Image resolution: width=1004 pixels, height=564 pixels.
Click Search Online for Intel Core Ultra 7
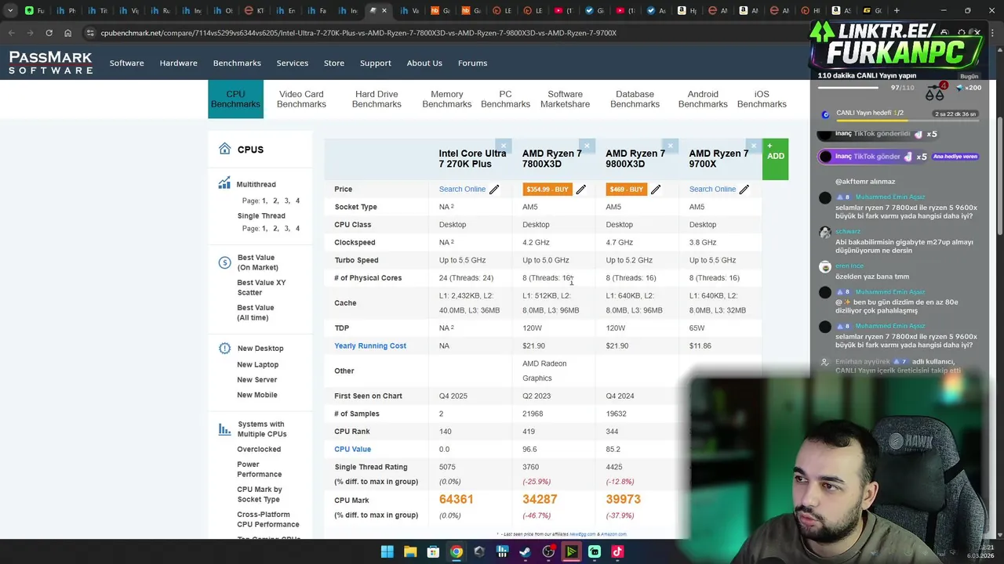click(x=462, y=189)
